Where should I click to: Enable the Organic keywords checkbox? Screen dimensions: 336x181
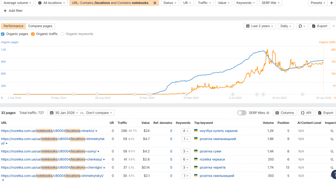(62, 34)
